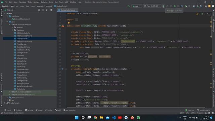This screenshot has width=215, height=121.
Task: Click the Stop app icon in toolbar
Action: pyautogui.click(x=189, y=6)
